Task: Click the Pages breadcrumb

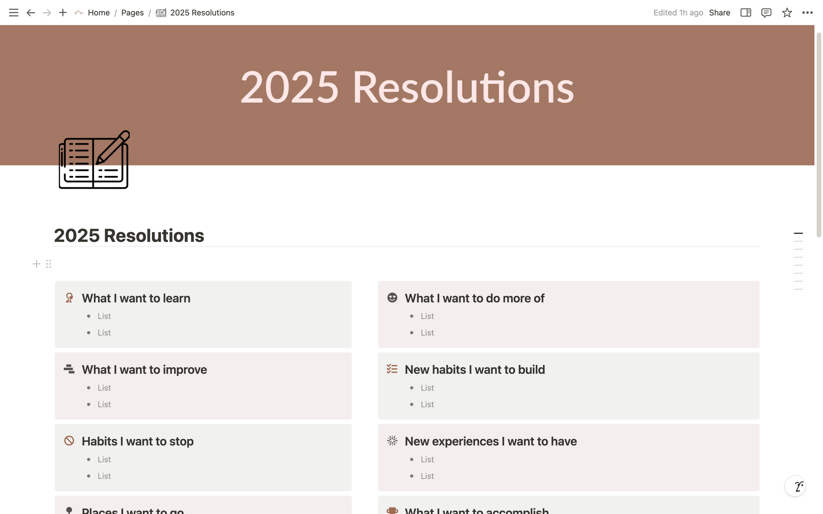Action: pyautogui.click(x=132, y=13)
